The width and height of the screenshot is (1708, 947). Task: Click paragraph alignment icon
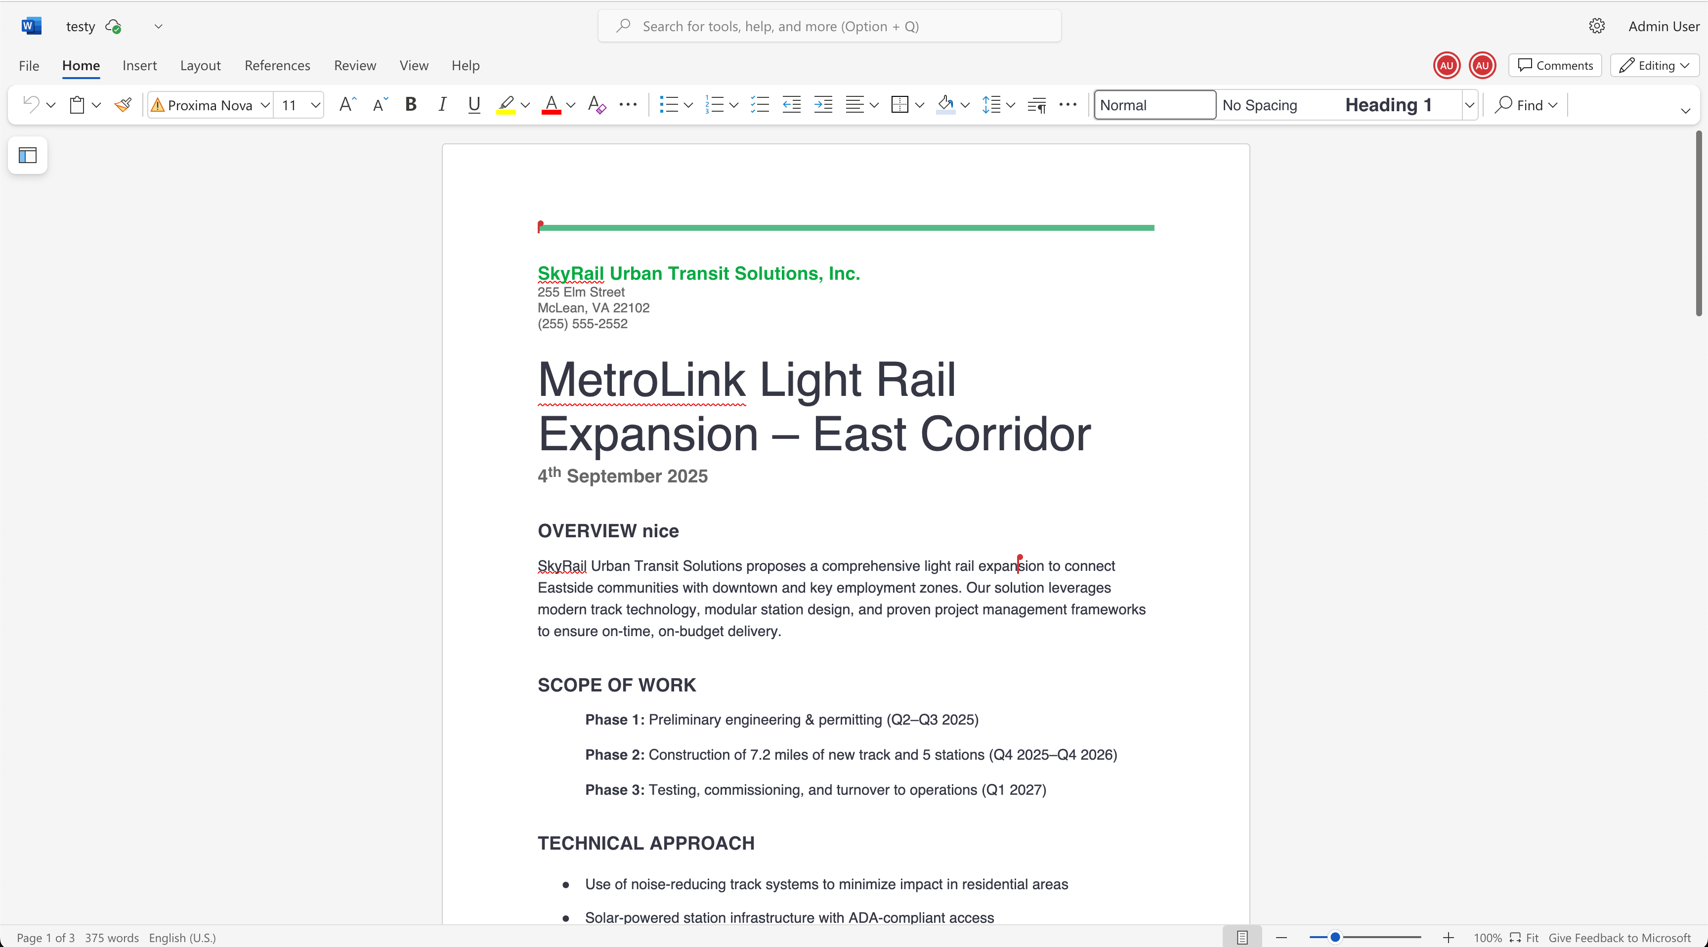(x=854, y=105)
